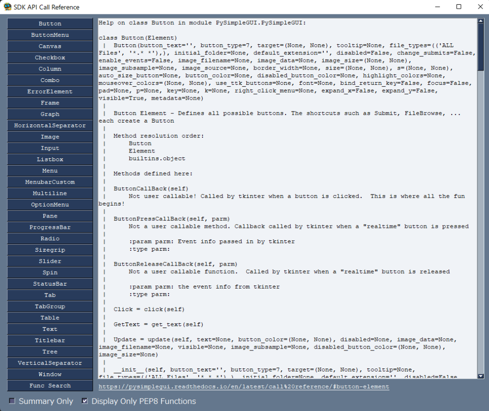Screen dimensions: 489x411
Task: Click the TabGroup element button
Action: pos(50,307)
